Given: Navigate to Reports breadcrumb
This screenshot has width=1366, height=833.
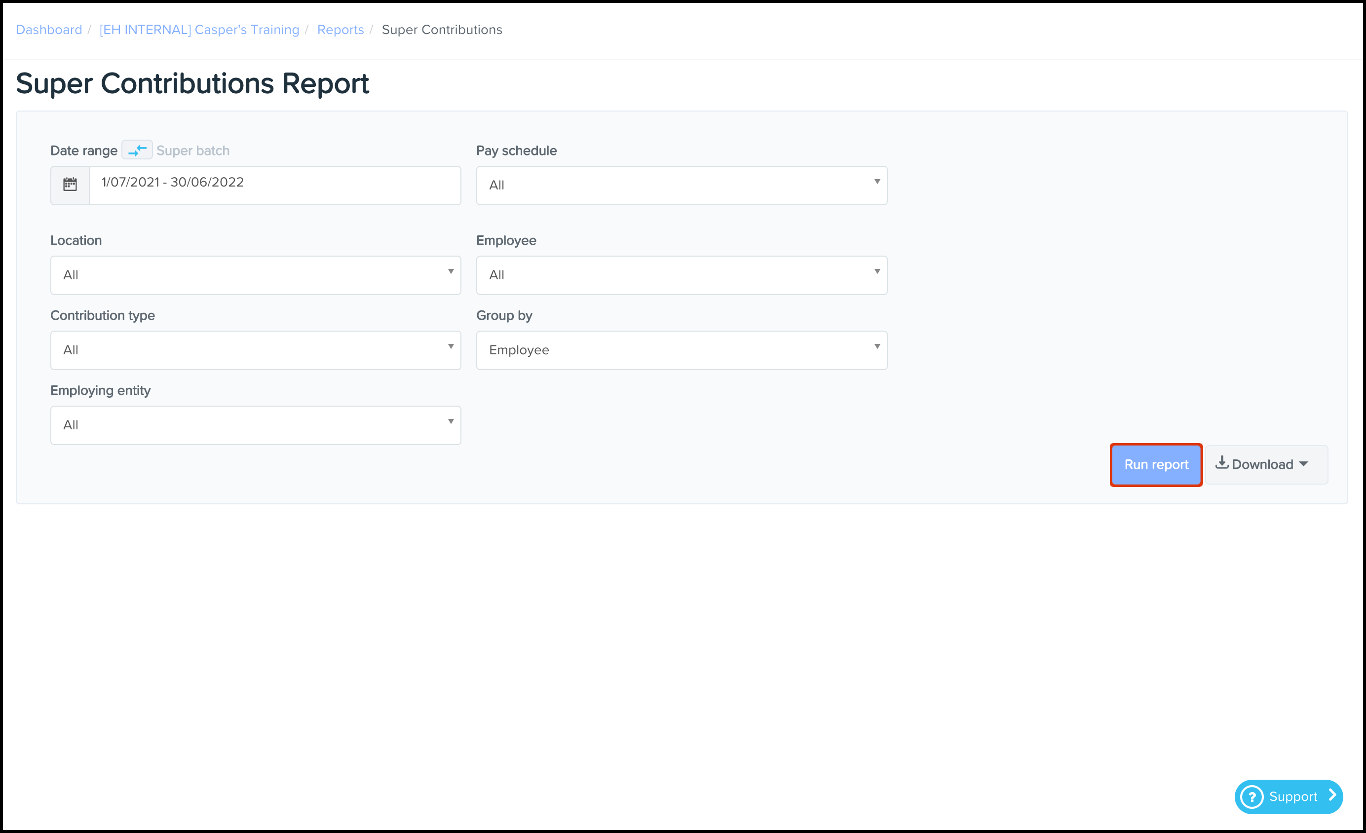Looking at the screenshot, I should (x=341, y=30).
